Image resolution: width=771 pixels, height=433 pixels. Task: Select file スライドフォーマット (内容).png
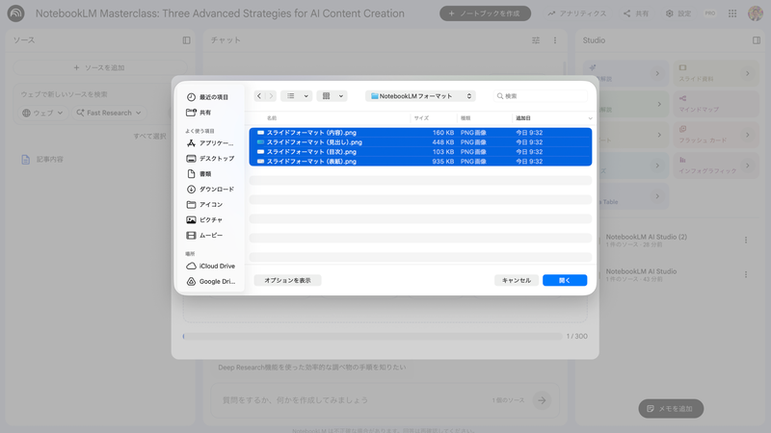[x=420, y=133]
